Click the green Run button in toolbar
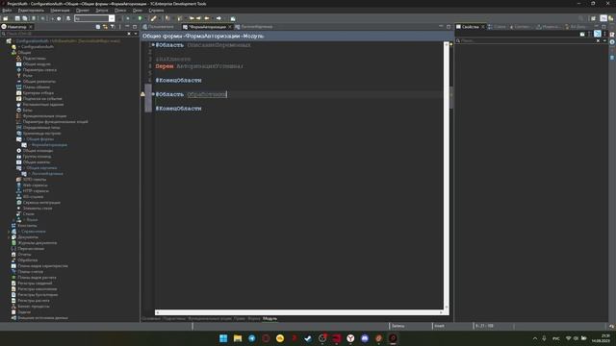This screenshot has width=616, height=346. (x=140, y=18)
